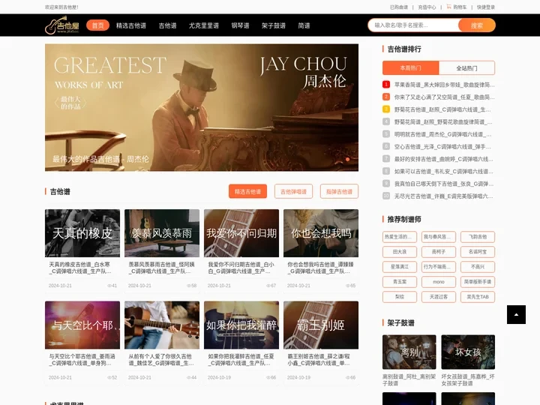Open 已购曲谱 purchased scores link
Viewport: 540px width, 405px height.
[x=399, y=7]
